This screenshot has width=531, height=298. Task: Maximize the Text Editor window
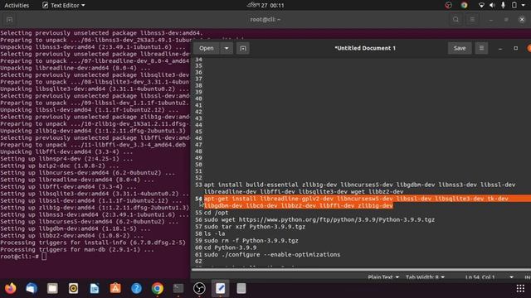point(516,48)
